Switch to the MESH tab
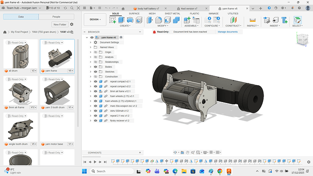The width and height of the screenshot is (313, 176). pyautogui.click(x=152, y=14)
